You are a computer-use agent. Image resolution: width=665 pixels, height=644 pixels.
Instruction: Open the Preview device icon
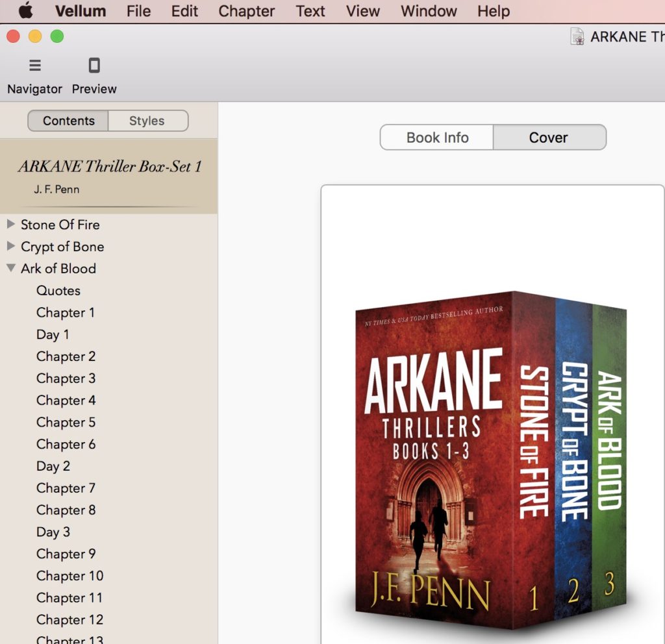tap(94, 66)
